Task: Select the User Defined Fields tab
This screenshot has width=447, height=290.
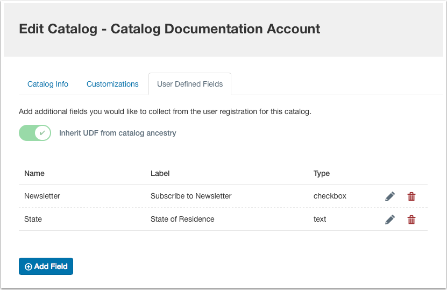Action: click(190, 84)
